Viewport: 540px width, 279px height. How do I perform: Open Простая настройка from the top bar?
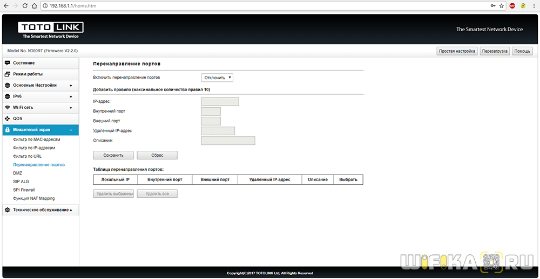[x=457, y=51]
